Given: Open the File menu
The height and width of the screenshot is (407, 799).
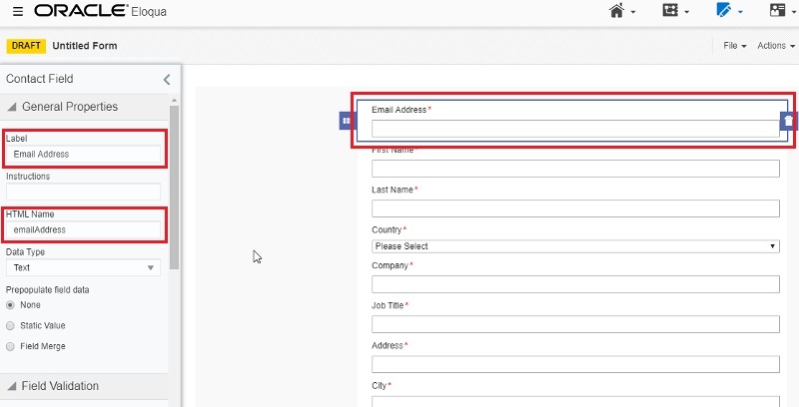Looking at the screenshot, I should point(734,46).
